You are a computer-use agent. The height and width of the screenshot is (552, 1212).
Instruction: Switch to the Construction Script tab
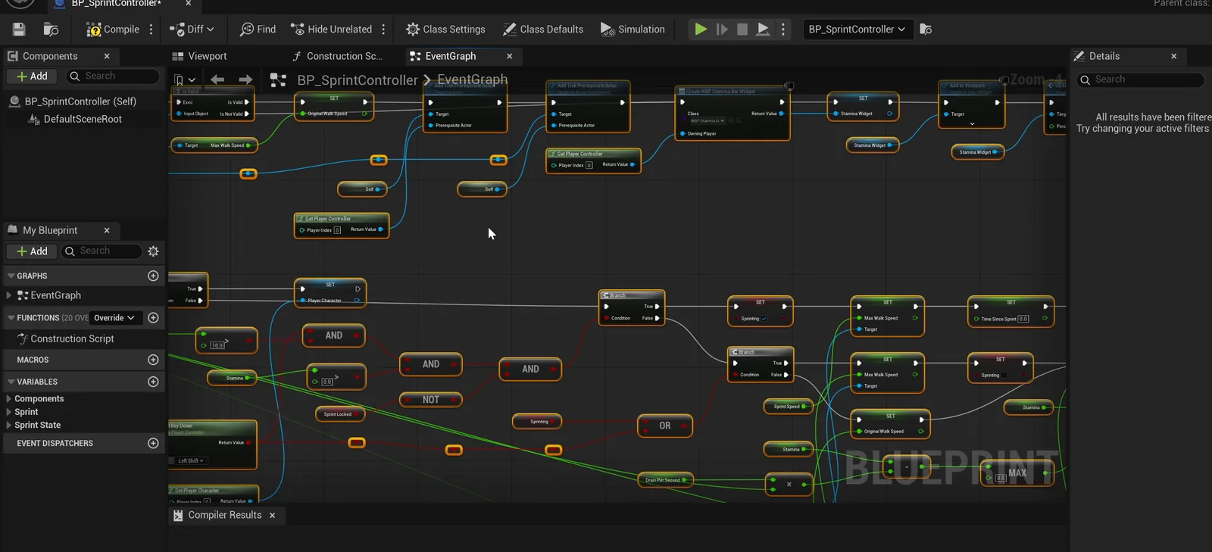pos(337,56)
